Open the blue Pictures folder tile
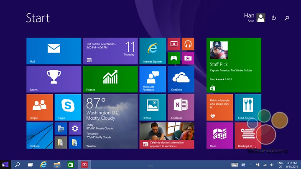Image resolution: width=301 pixels, height=169 pixels. tap(75, 143)
